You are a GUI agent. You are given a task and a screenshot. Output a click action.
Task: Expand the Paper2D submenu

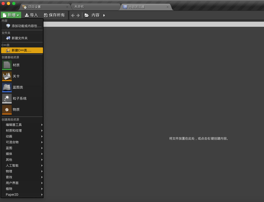22,195
